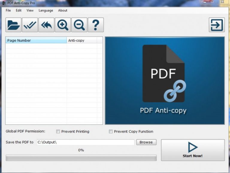Click the exit arrow icon button
Screen dimensions: 230x173
[x=217, y=25]
